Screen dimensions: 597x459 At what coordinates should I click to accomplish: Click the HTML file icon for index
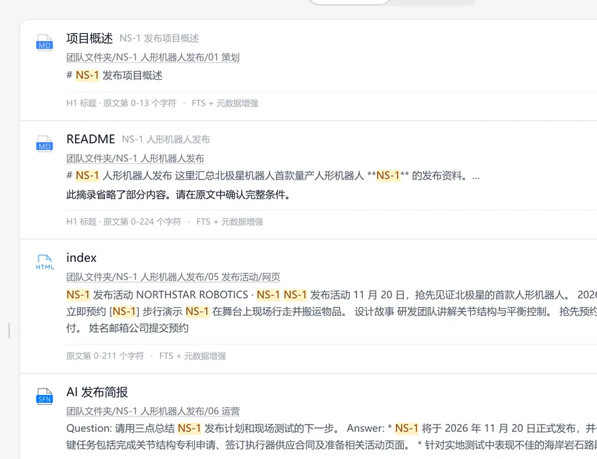point(45,262)
